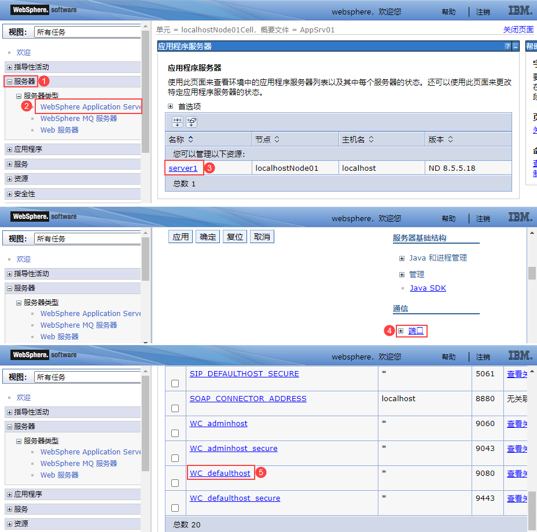
Task: Open the SIP_DEFAULTHOST_SECURE port link
Action: [244, 374]
